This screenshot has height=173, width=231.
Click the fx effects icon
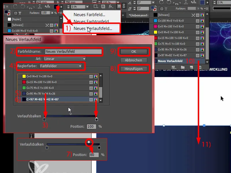point(111,6)
